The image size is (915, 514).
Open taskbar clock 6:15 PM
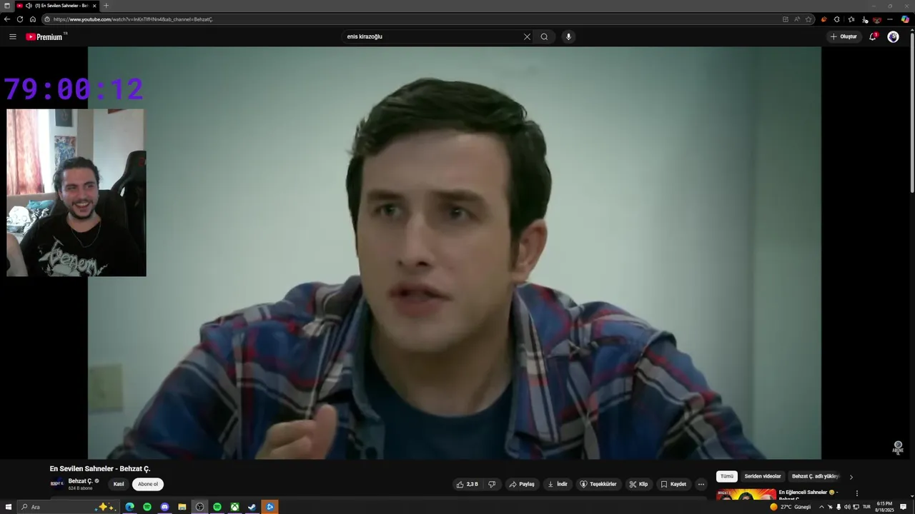[x=885, y=507]
